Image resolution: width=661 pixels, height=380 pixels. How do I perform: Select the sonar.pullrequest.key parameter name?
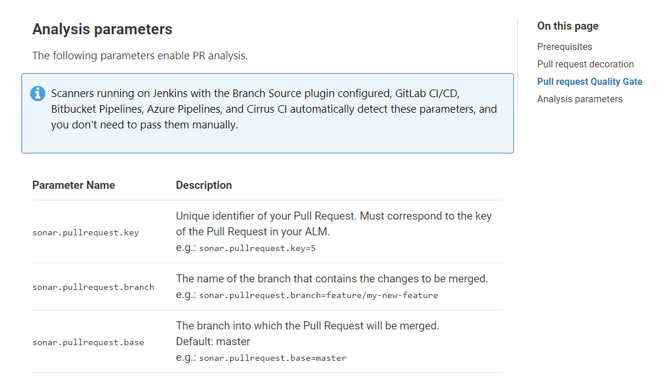pyautogui.click(x=85, y=232)
